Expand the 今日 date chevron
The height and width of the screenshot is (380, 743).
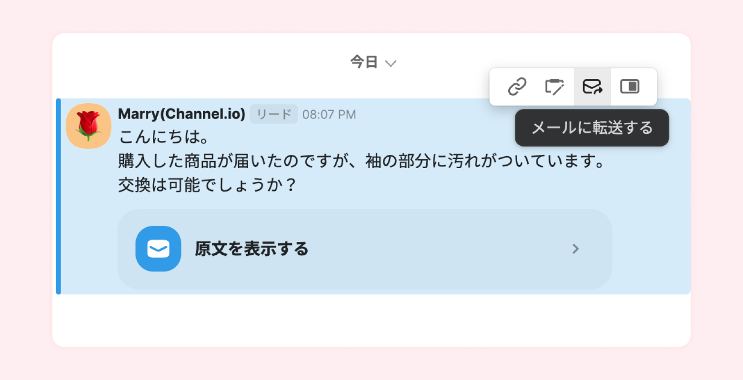point(391,63)
